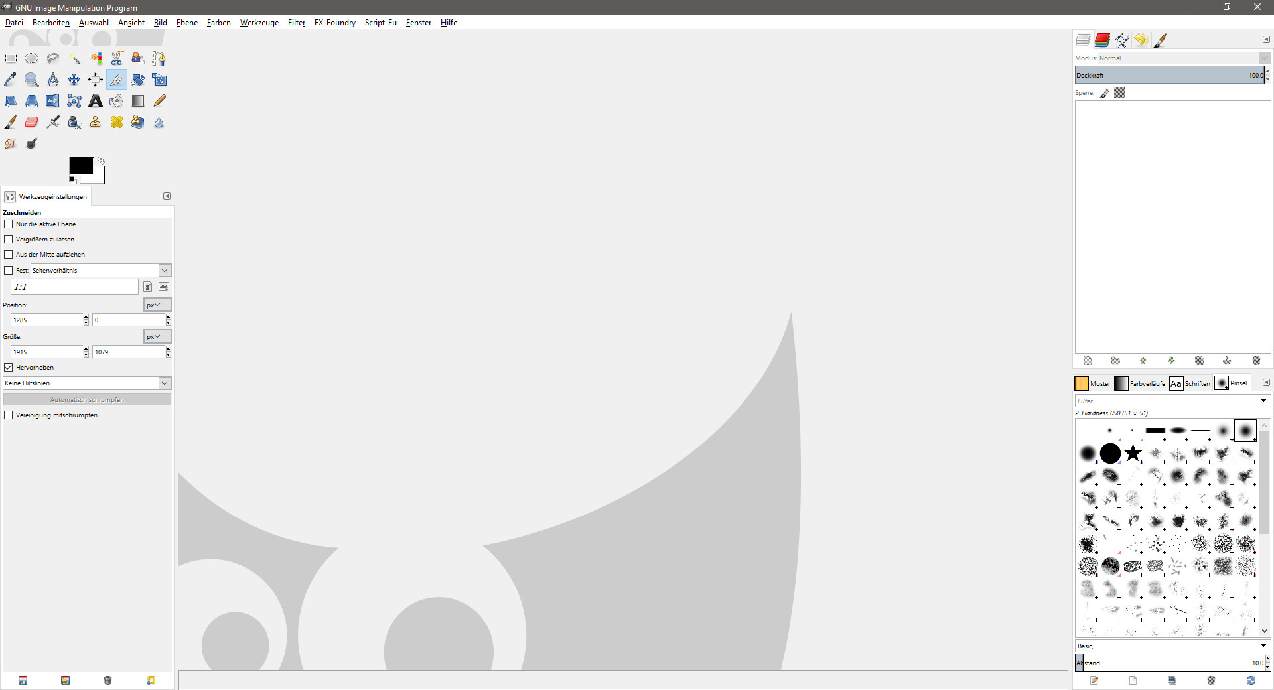
Task: Activate the Dodge/Burn tool
Action: [x=32, y=143]
